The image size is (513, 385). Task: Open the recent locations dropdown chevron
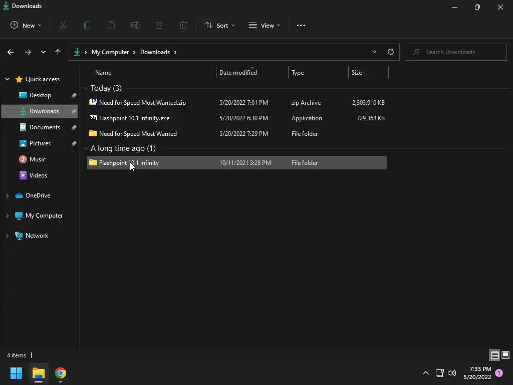pos(43,52)
